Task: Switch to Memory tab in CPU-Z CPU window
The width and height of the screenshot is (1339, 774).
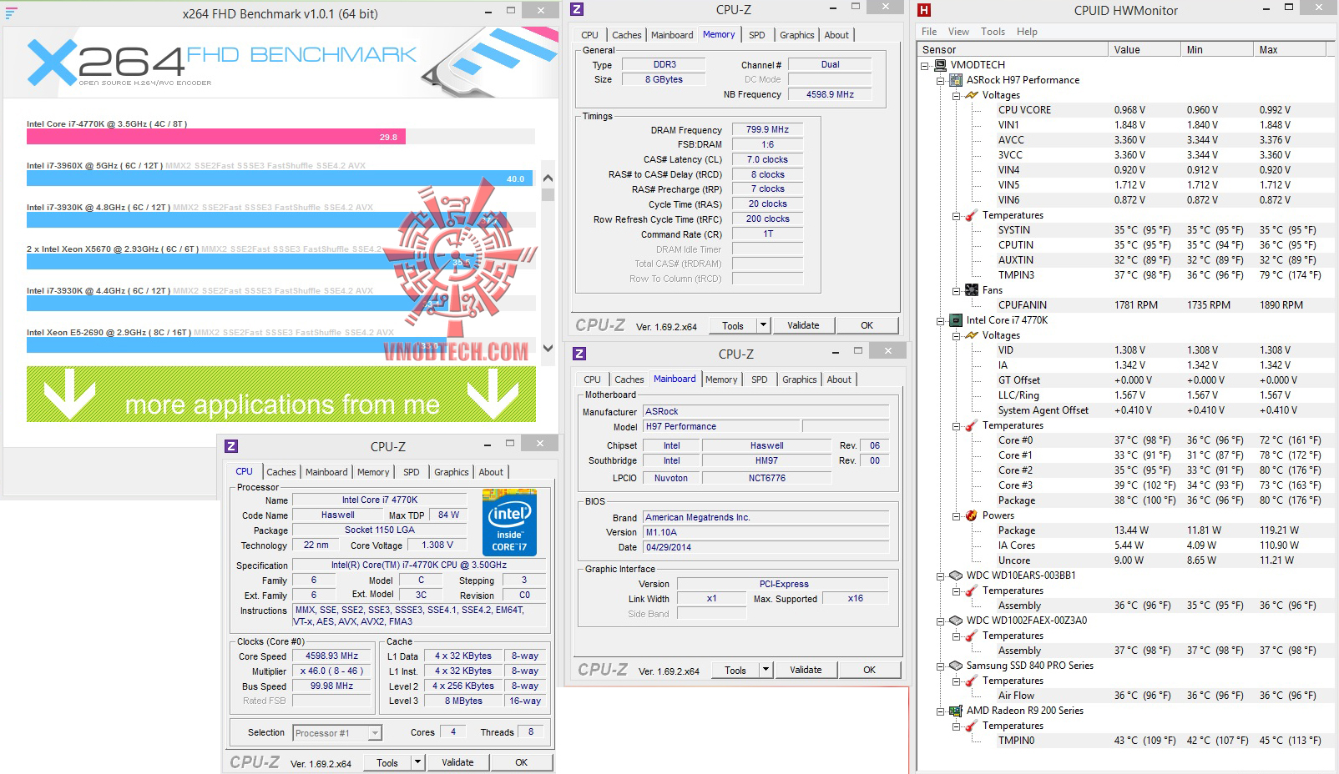Action: click(373, 472)
